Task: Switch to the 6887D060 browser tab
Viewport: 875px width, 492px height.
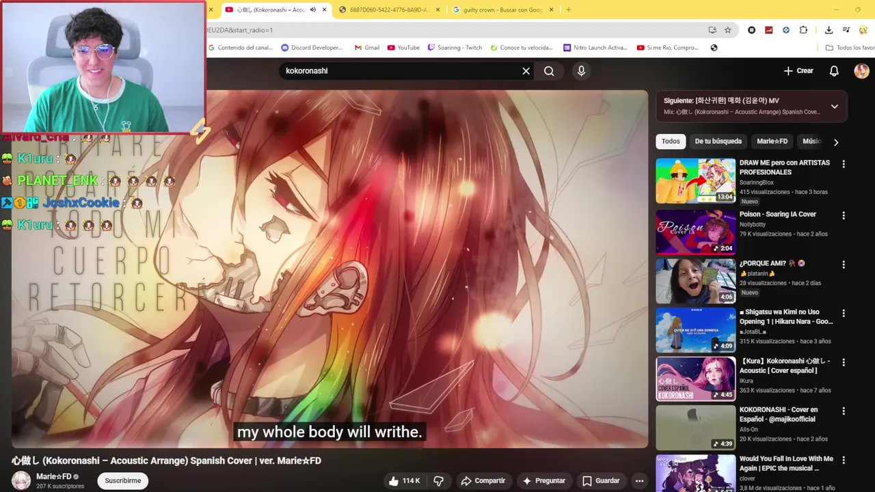Action: point(388,10)
